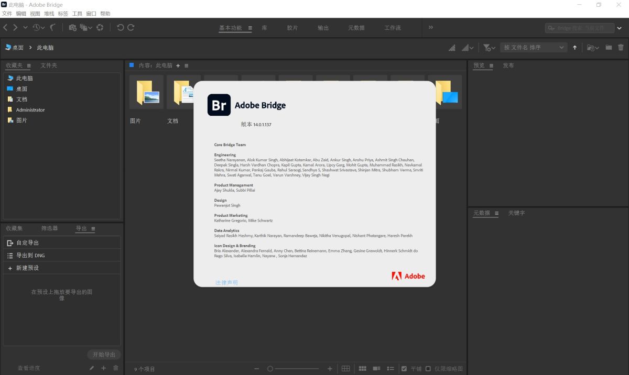Image resolution: width=629 pixels, height=375 pixels.
Task: Select 文档 in the favorites list
Action: [21, 100]
